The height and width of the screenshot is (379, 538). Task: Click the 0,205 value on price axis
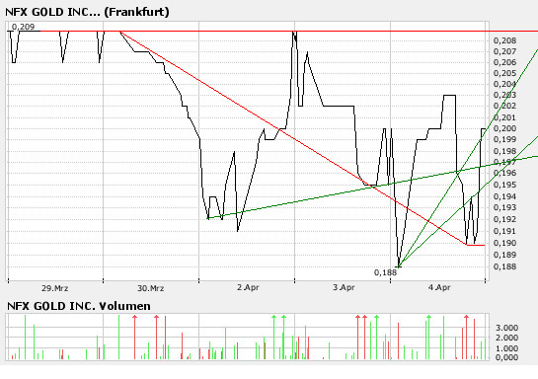504,73
